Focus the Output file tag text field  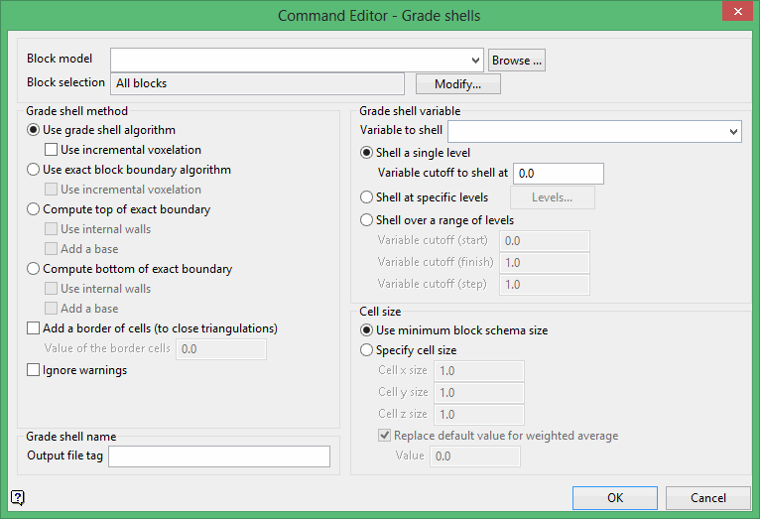click(x=219, y=456)
